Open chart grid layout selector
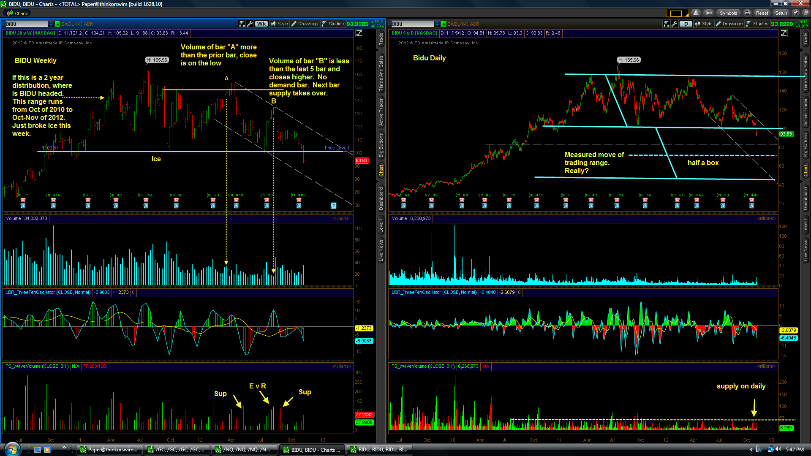Viewport: 811px width, 456px height. [677, 13]
